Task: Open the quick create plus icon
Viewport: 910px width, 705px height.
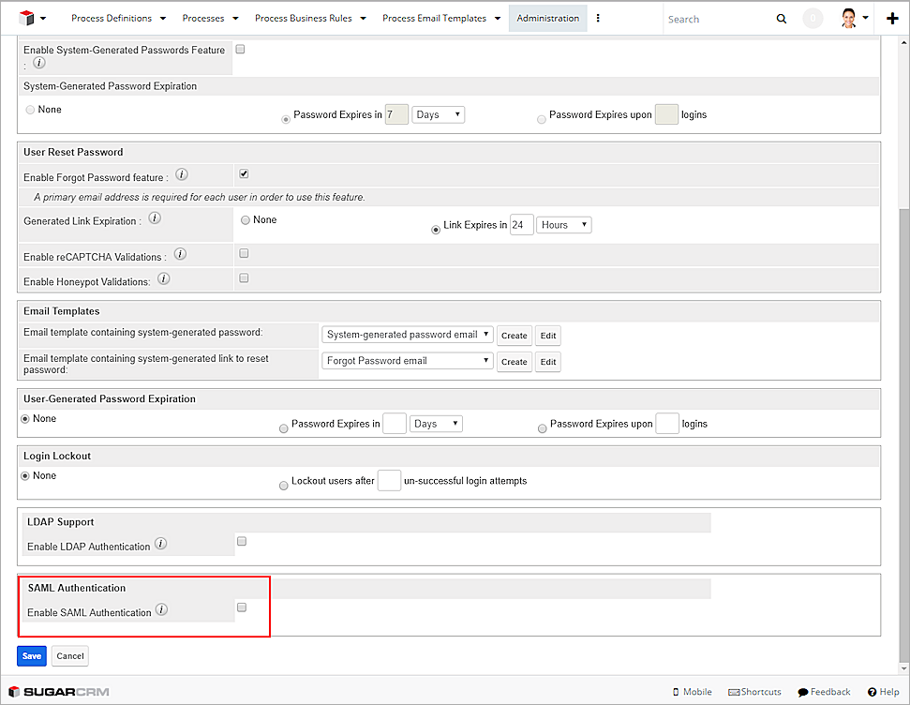Action: [892, 19]
